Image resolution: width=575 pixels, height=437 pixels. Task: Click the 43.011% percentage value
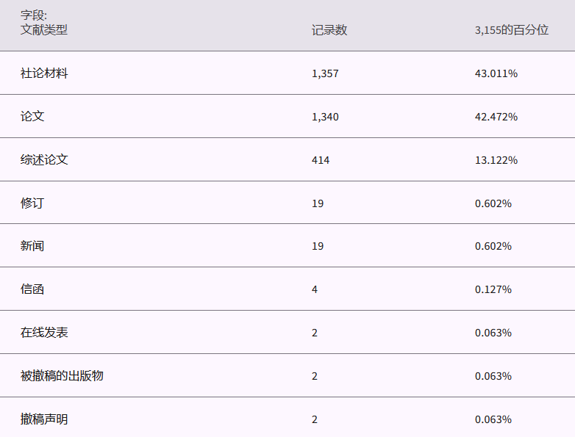[496, 73]
